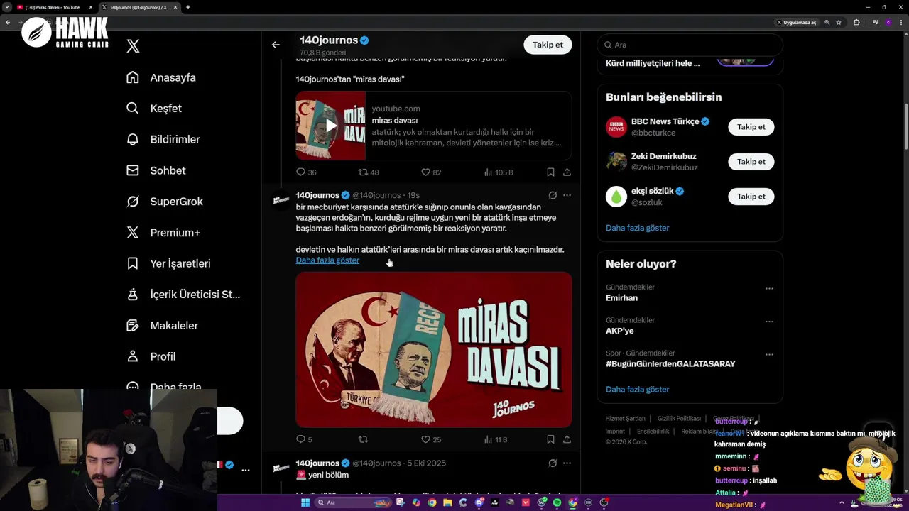This screenshot has height=511, width=909.
Task: Follow 140journos with the Takip et button
Action: click(548, 45)
